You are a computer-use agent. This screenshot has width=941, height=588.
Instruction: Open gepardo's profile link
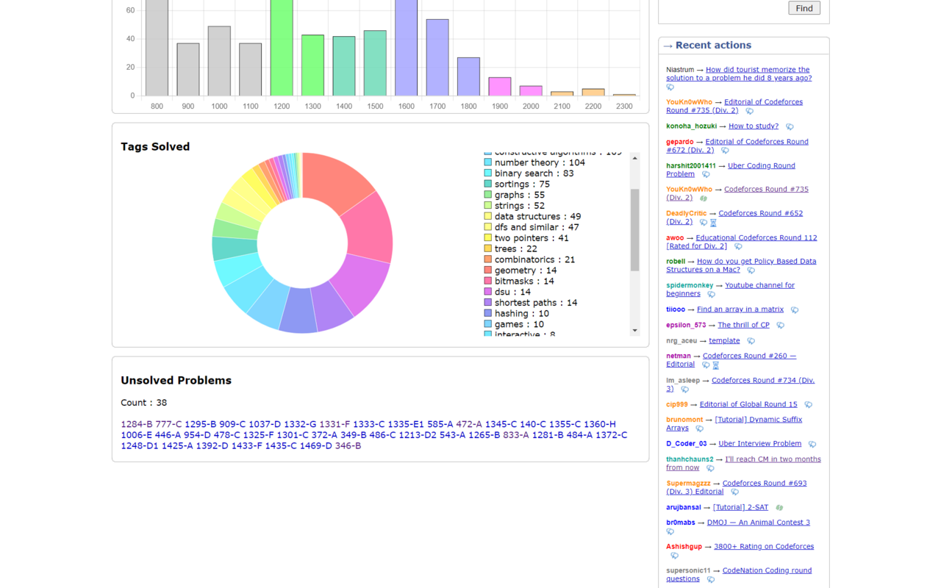679,142
